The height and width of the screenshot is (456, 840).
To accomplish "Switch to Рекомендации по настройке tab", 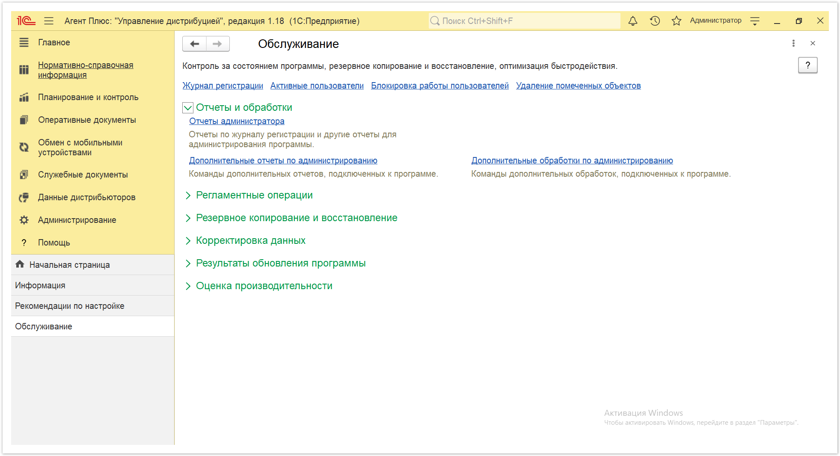I will coord(92,306).
